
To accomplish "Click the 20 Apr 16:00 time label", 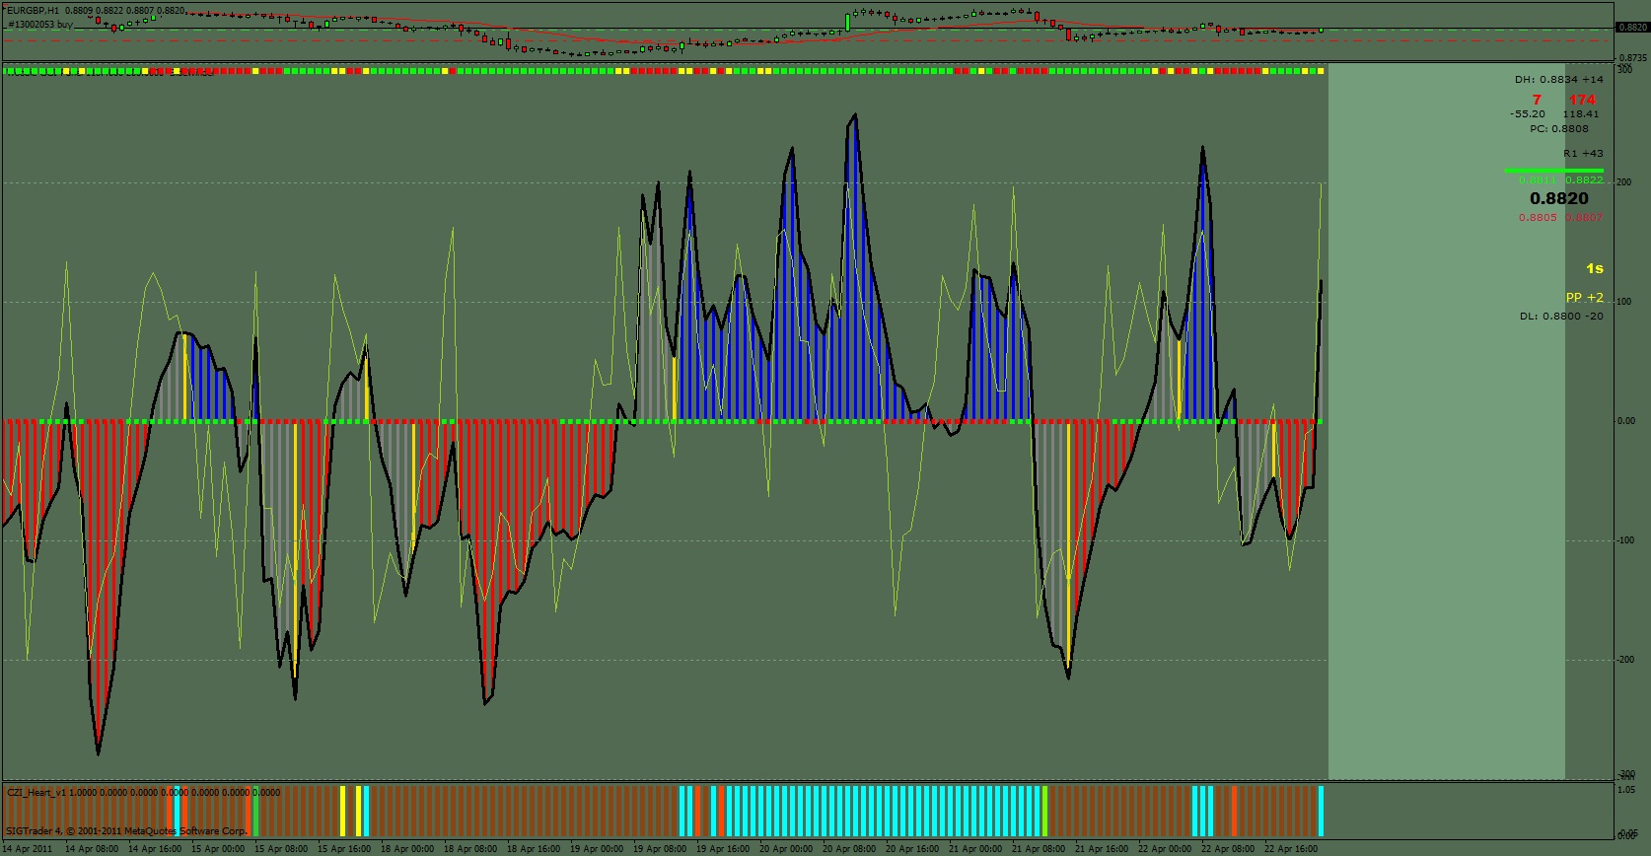I will pos(913,848).
